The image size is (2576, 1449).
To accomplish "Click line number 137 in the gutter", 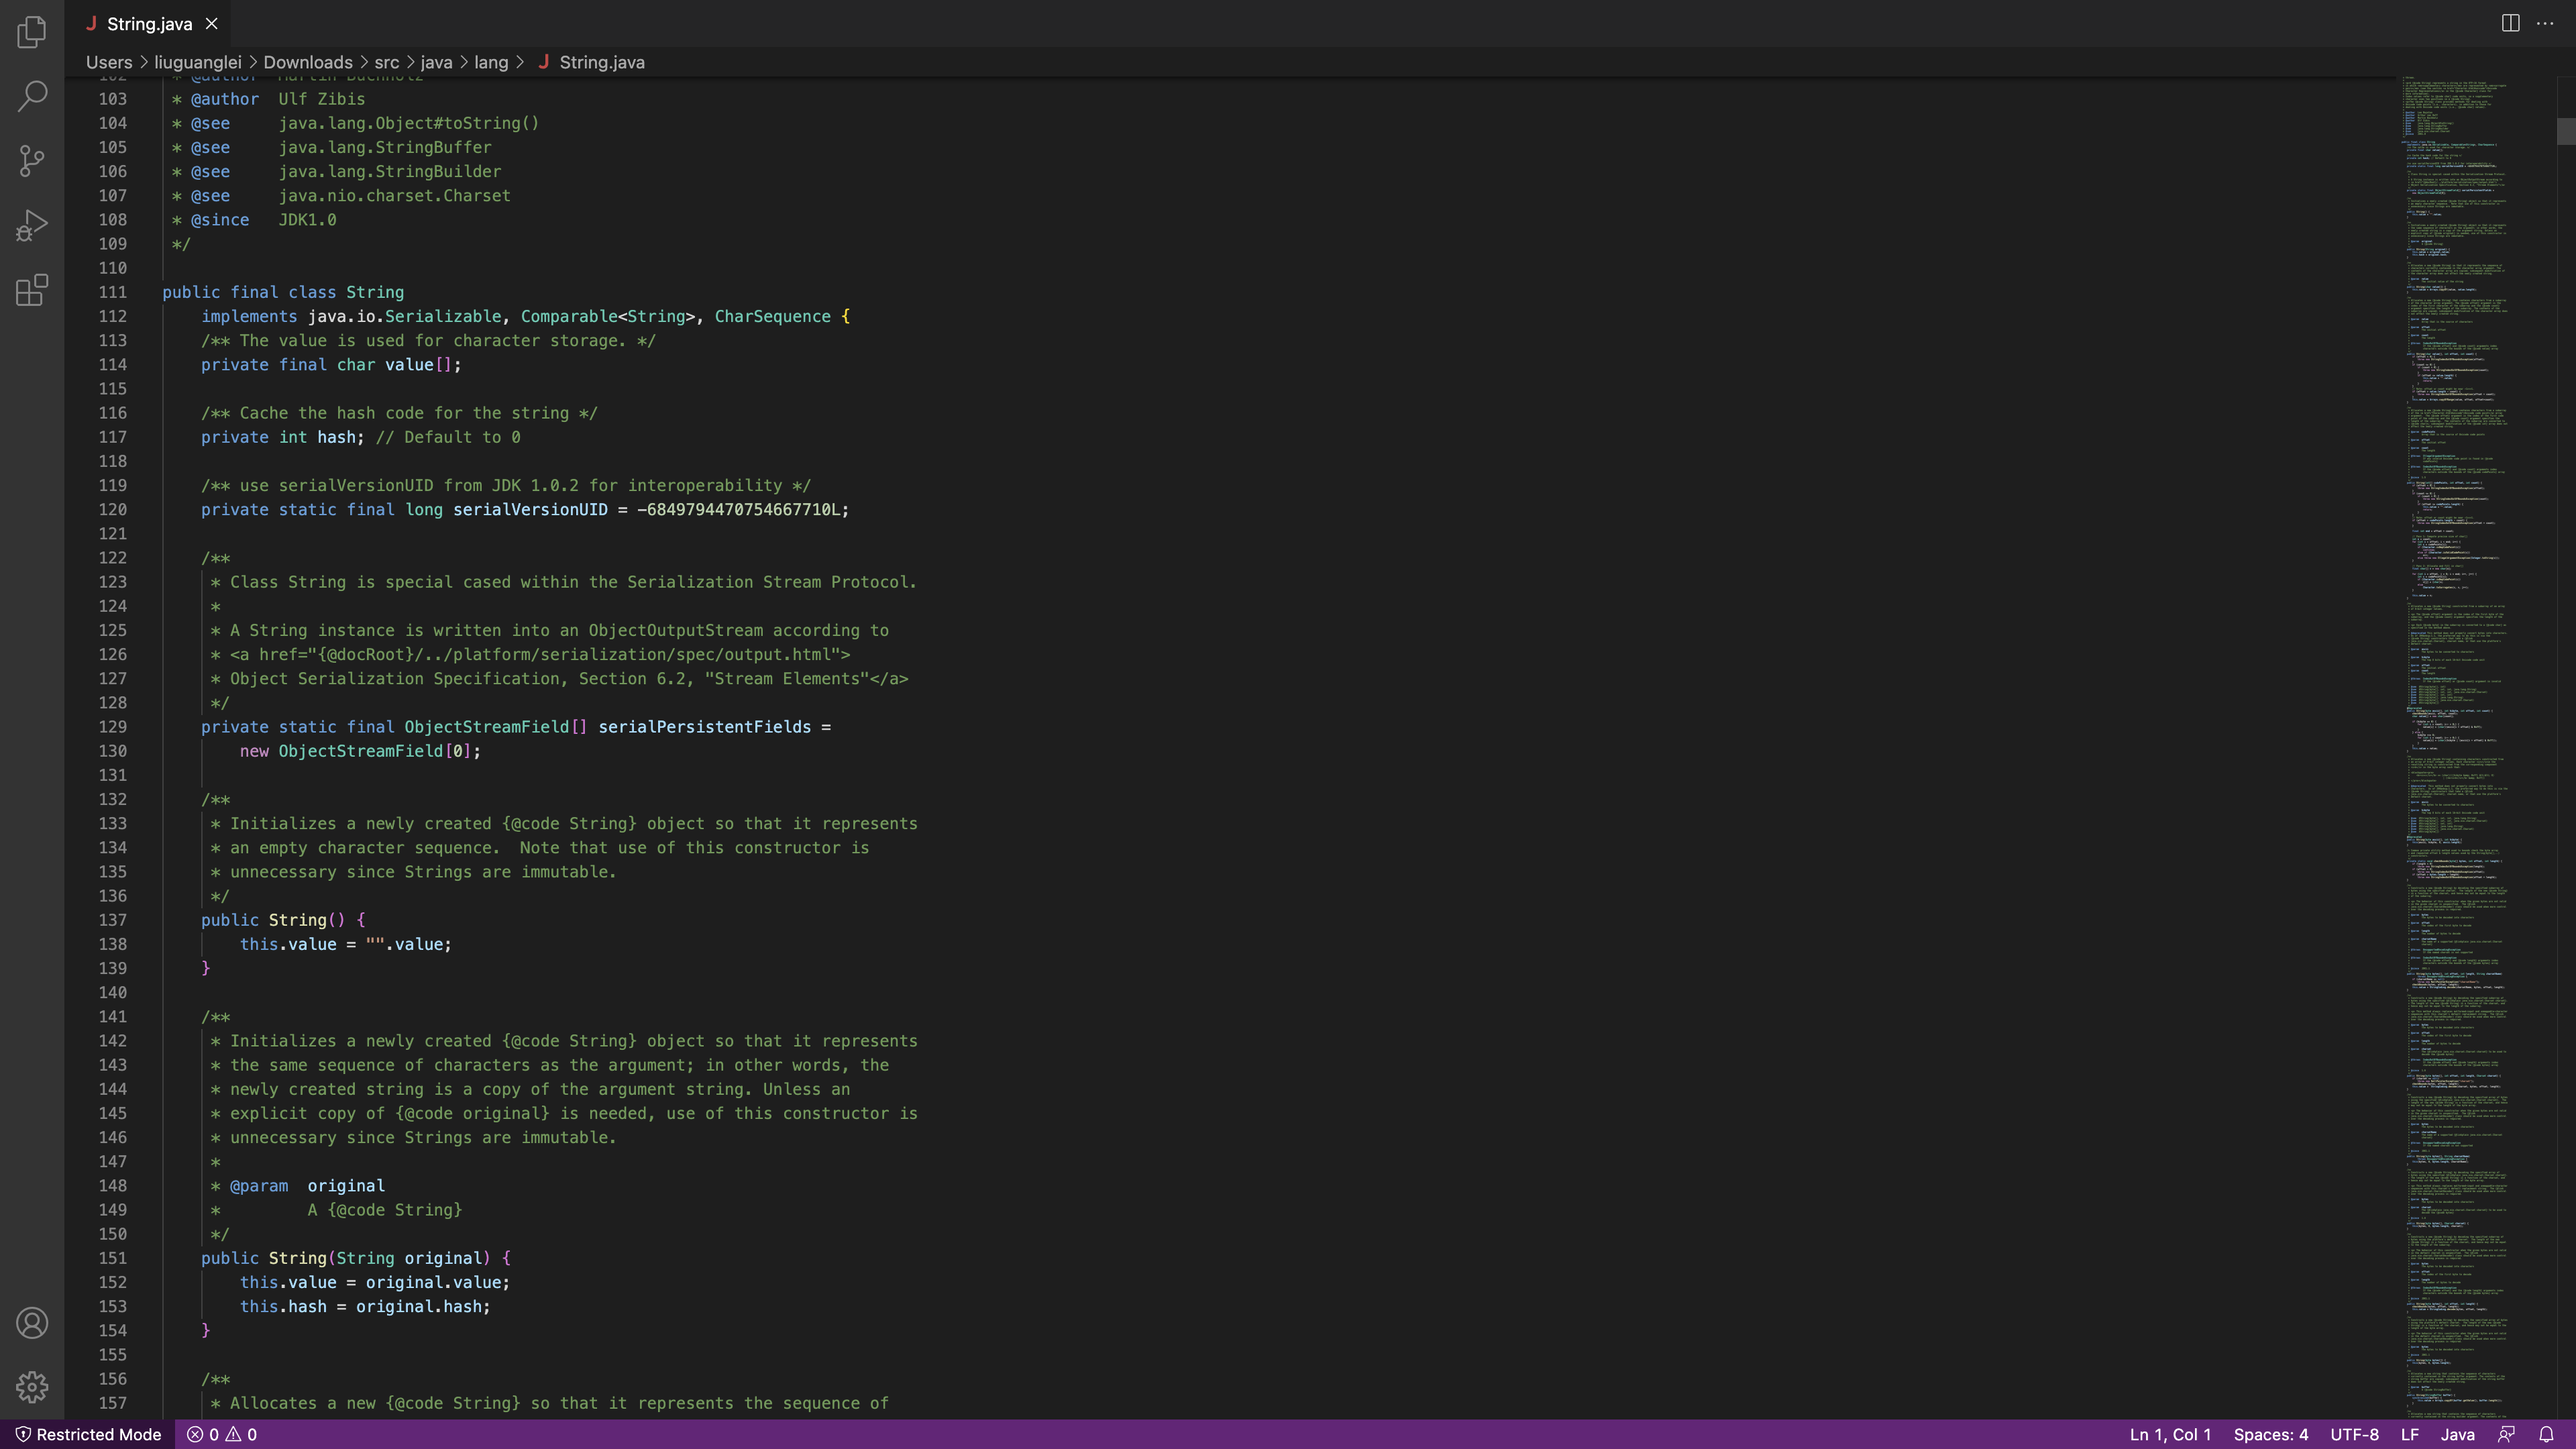I will tap(113, 920).
